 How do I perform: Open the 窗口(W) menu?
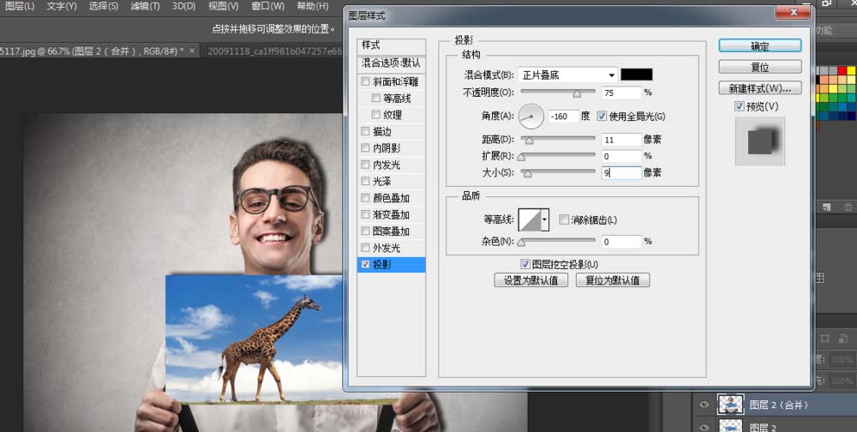coord(267,7)
